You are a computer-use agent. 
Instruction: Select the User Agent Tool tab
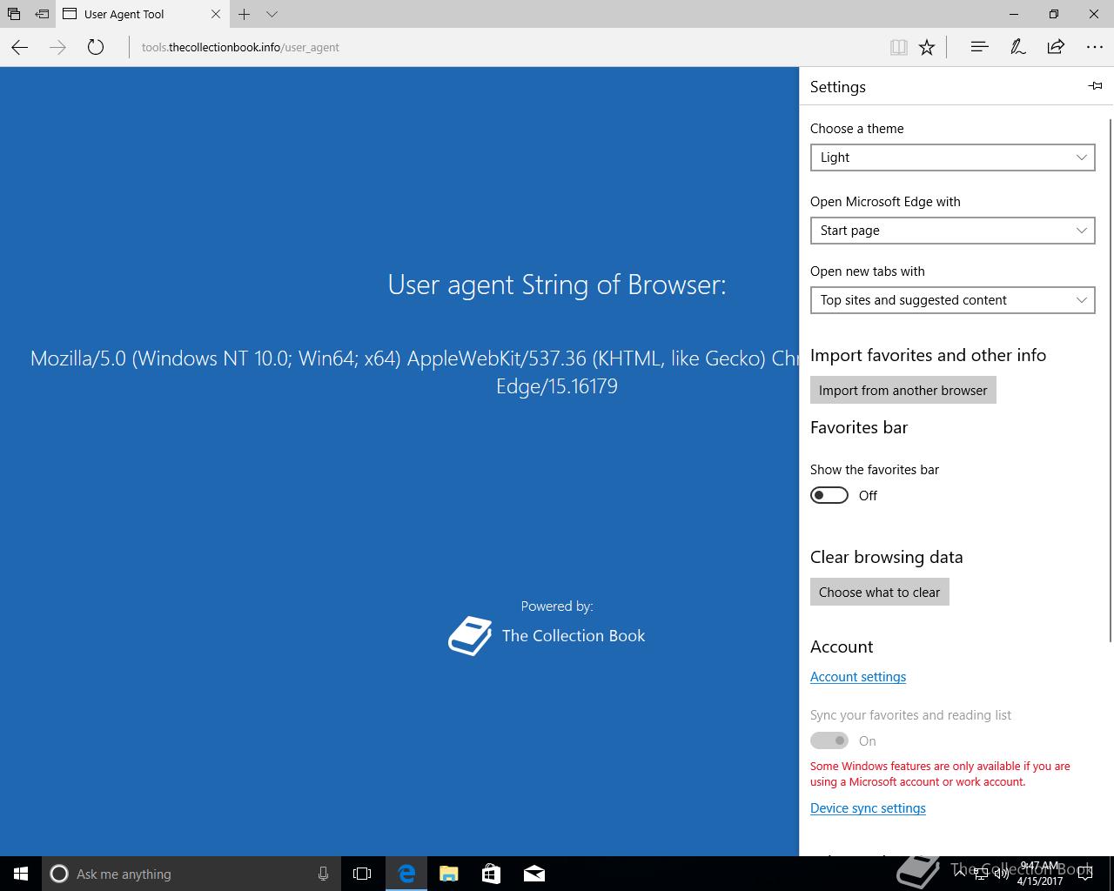click(143, 14)
